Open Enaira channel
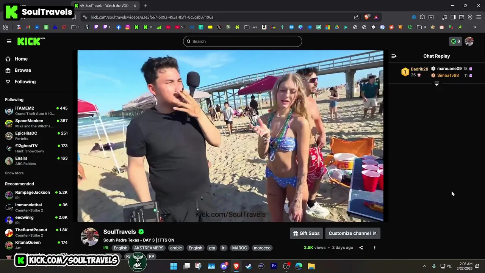The height and width of the screenshot is (273, 485). tap(36, 161)
